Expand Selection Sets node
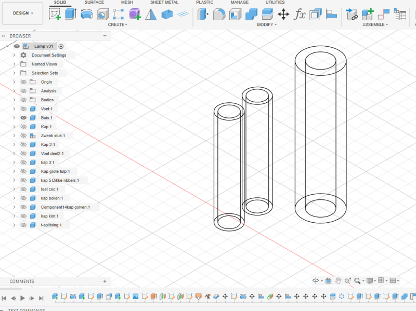The width and height of the screenshot is (416, 311). pyautogui.click(x=15, y=73)
